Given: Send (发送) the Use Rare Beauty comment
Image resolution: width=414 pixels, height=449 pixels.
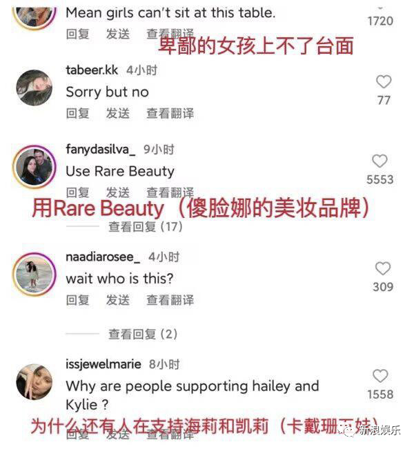Looking at the screenshot, I should [118, 192].
